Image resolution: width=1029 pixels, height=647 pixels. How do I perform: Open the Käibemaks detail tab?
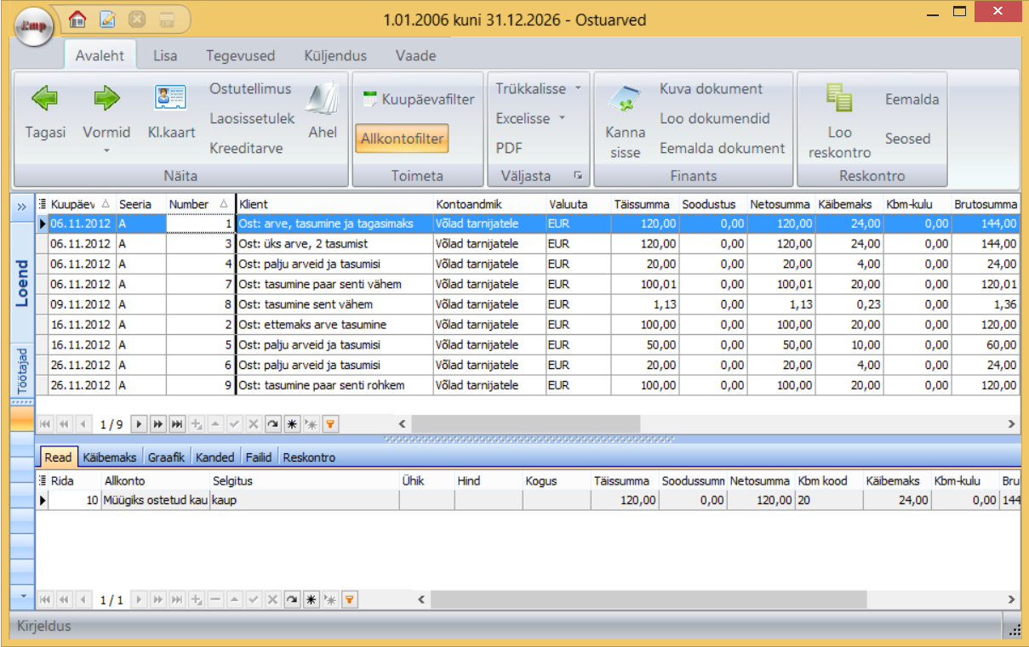coord(110,457)
